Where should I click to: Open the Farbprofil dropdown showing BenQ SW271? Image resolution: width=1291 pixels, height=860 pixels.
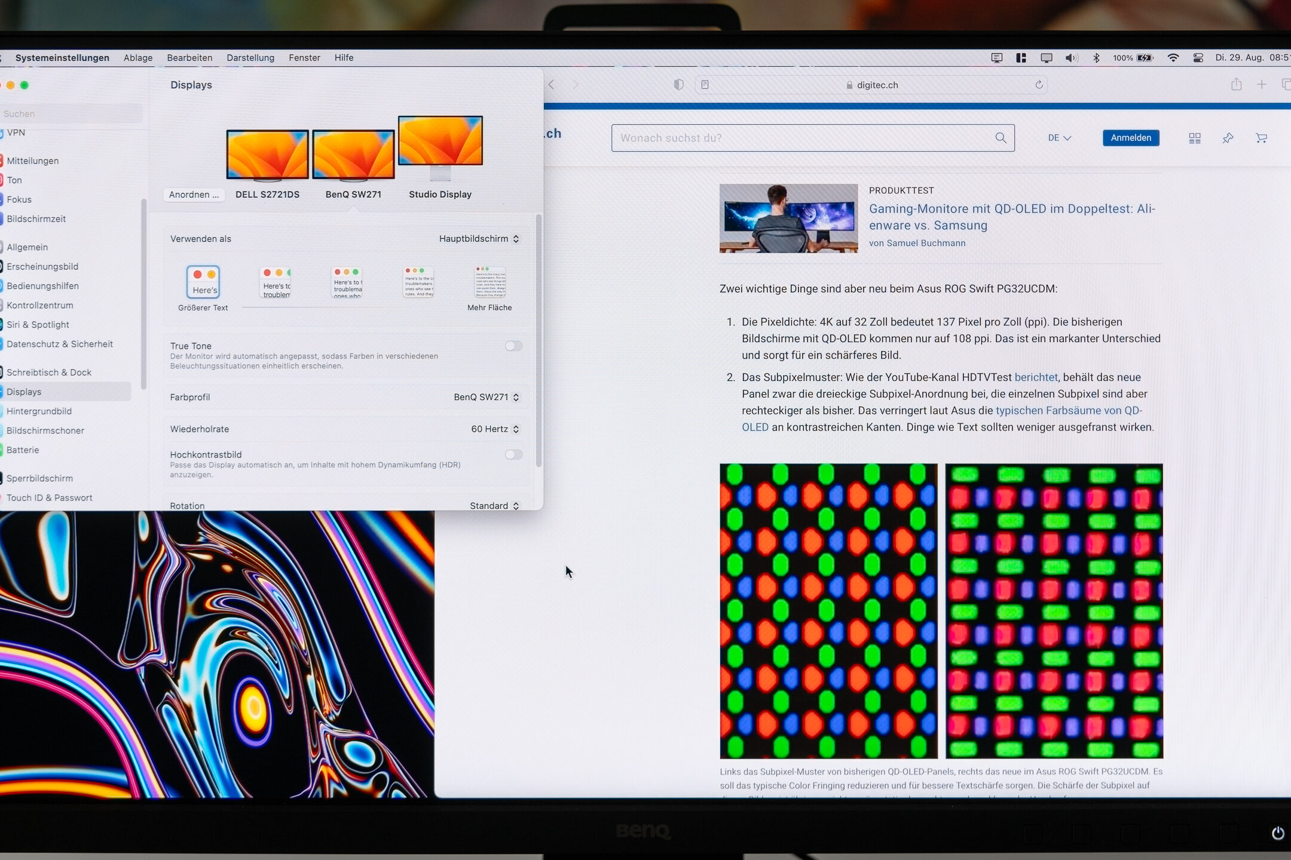[x=487, y=397]
